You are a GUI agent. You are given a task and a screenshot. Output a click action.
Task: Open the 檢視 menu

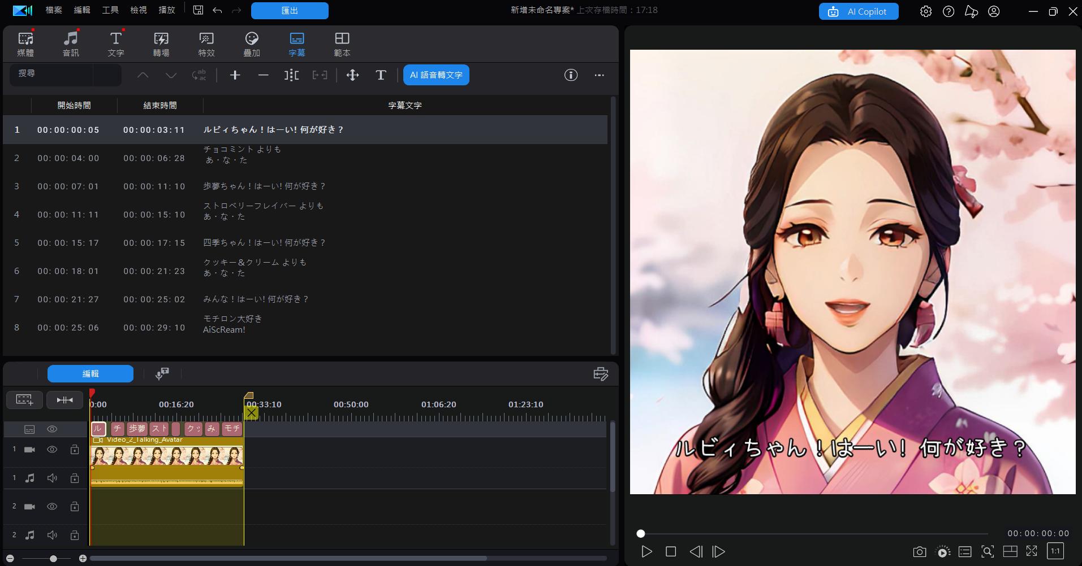(138, 10)
